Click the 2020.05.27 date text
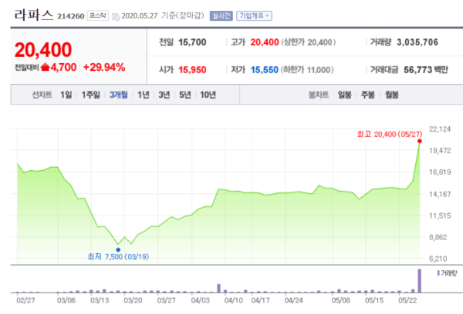This screenshot has width=463, height=314. [140, 16]
